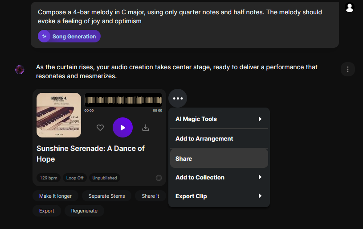The image size is (363, 229).
Task: Select AI Magic Tools menu entry
Action: point(219,119)
